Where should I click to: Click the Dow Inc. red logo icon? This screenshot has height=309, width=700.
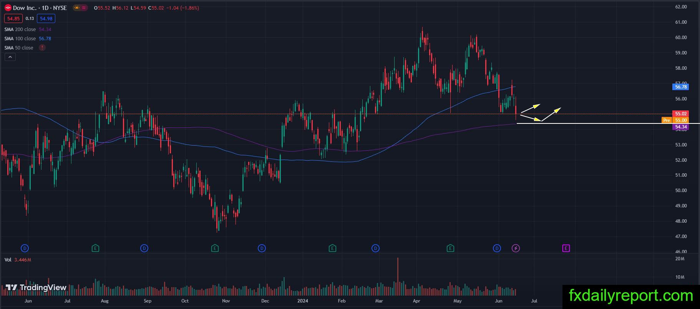pos(8,8)
